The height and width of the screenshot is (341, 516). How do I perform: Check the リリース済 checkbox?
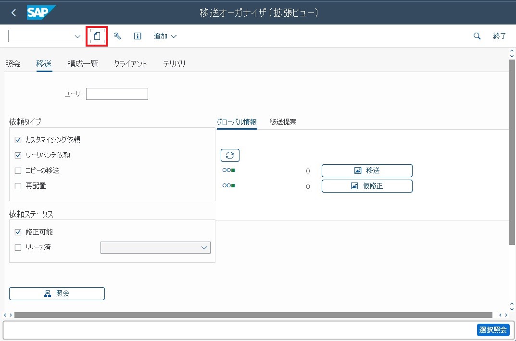tap(18, 248)
